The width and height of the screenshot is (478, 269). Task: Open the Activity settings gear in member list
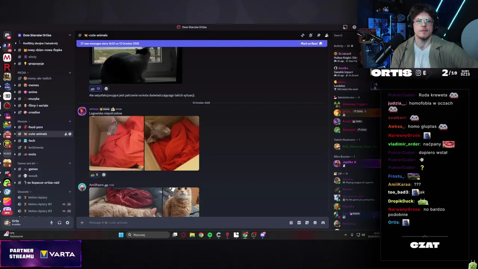(x=352, y=46)
